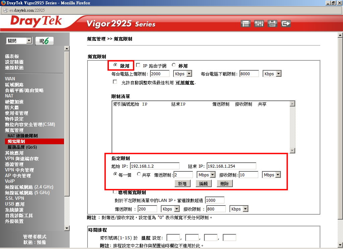343x249 pixels.
Task: Click the dashboard layout icon in header
Action: pyautogui.click(x=246, y=24)
